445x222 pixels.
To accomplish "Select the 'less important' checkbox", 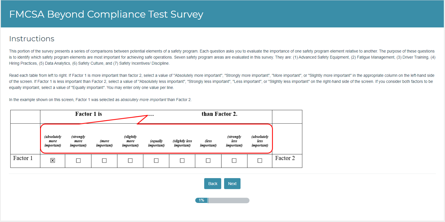I will pyautogui.click(x=208, y=161).
